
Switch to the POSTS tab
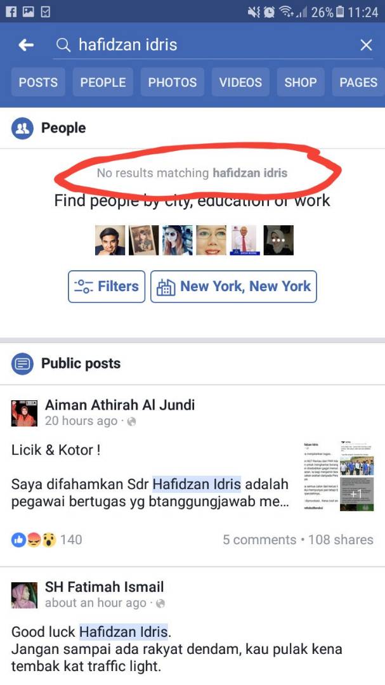39,82
